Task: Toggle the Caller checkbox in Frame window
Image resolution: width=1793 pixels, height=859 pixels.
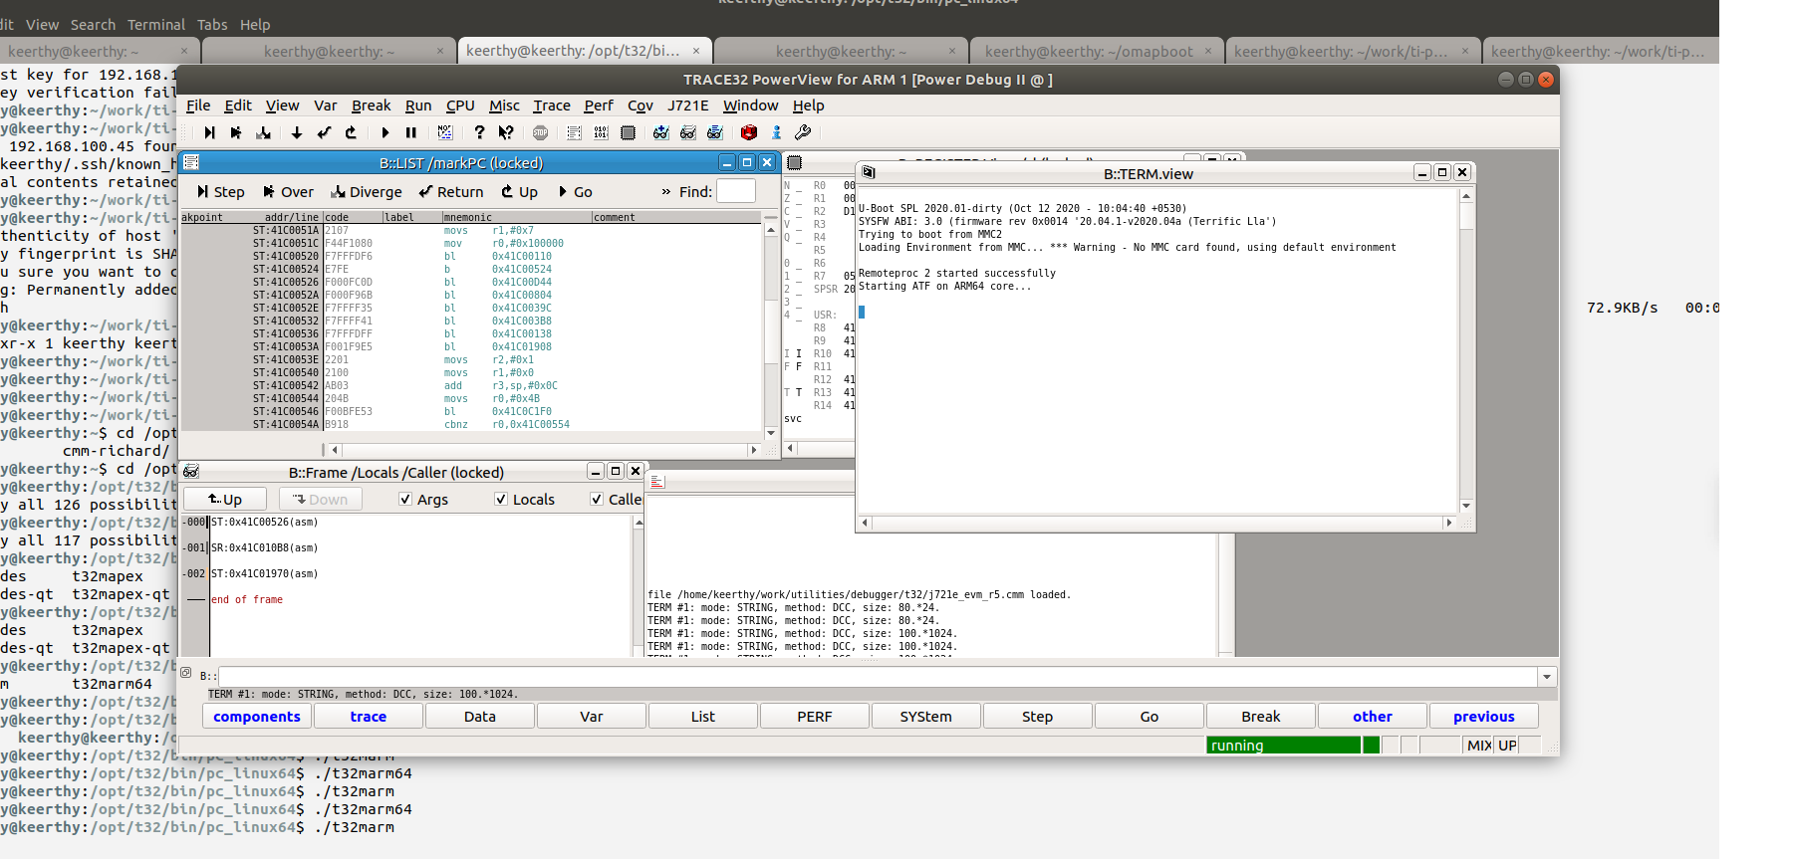Action: tap(597, 499)
